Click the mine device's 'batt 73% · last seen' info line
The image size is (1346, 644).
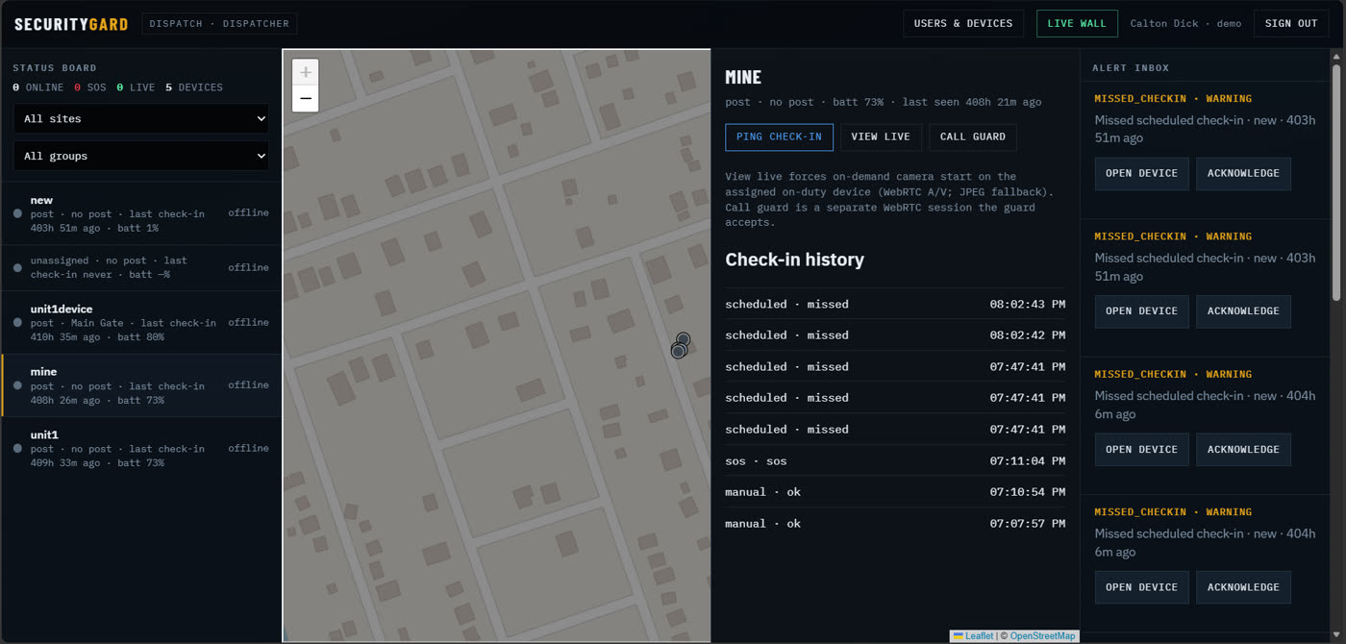click(x=883, y=102)
